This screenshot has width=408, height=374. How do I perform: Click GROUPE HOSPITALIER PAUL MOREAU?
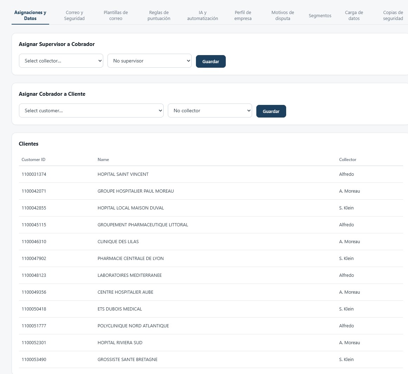coord(136,191)
